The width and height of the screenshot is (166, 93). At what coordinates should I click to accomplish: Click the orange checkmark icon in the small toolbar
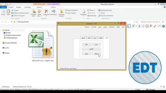[155, 26]
